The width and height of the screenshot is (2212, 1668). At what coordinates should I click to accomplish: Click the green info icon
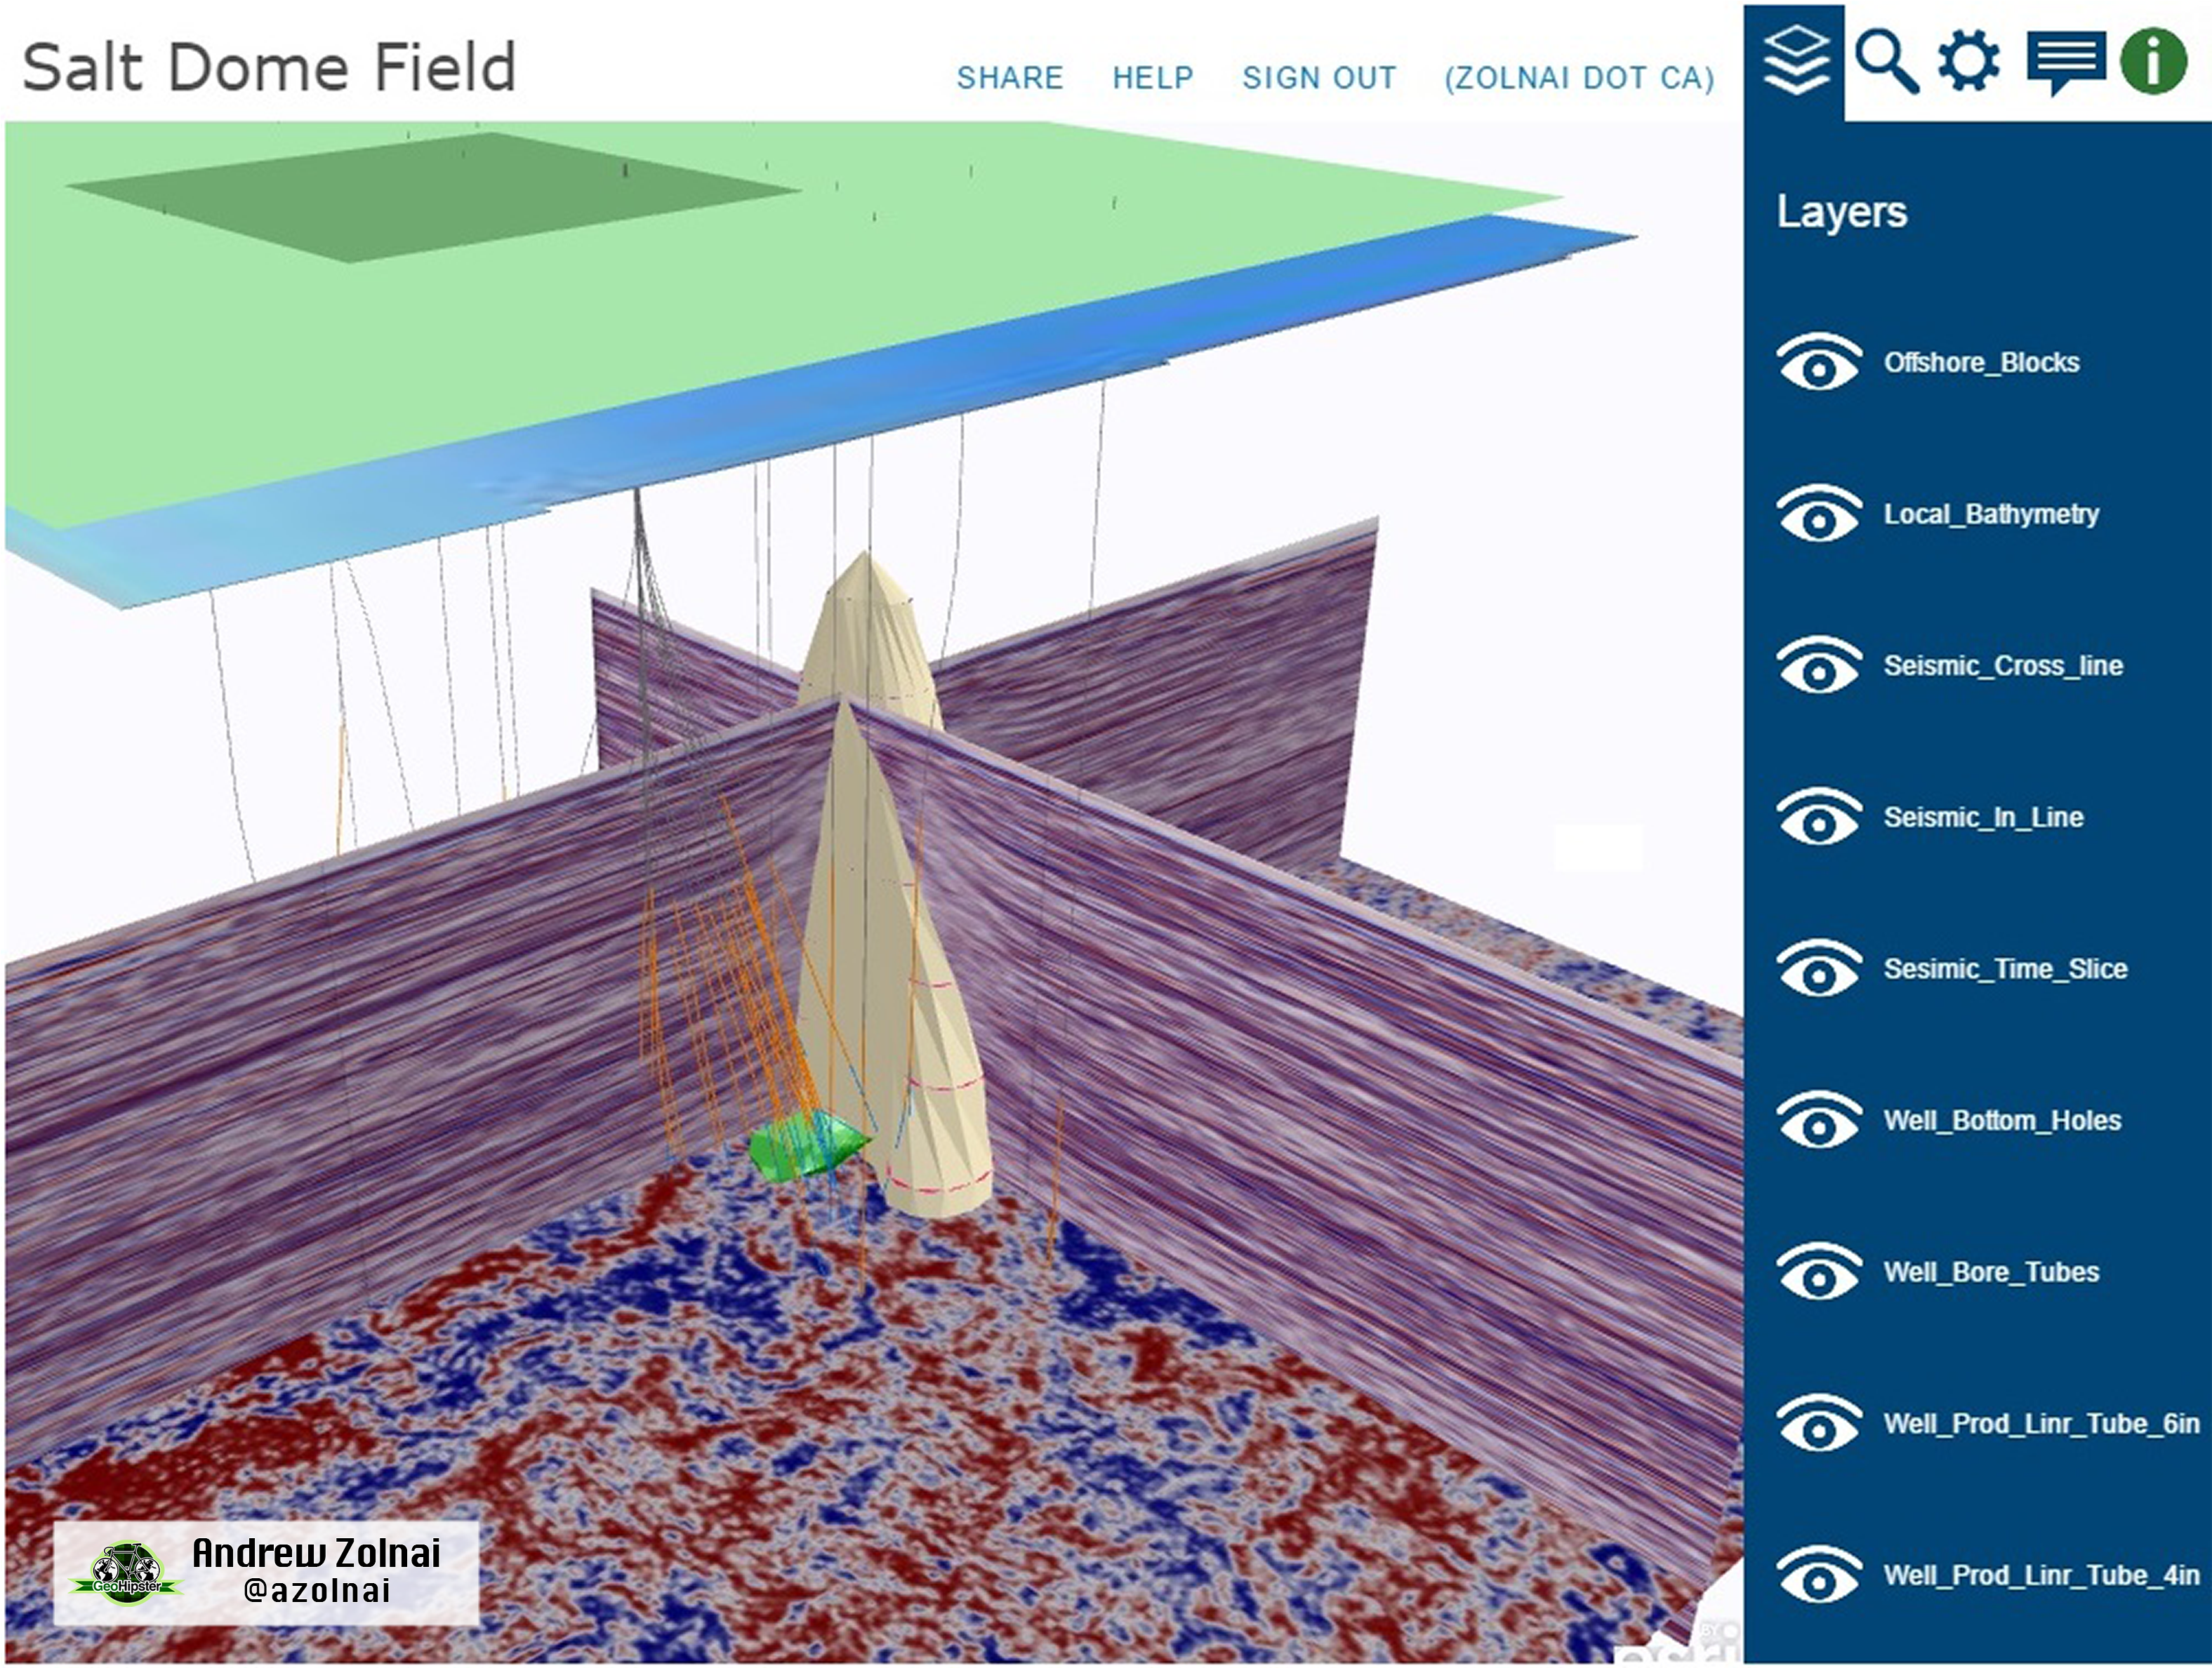[x=2154, y=61]
